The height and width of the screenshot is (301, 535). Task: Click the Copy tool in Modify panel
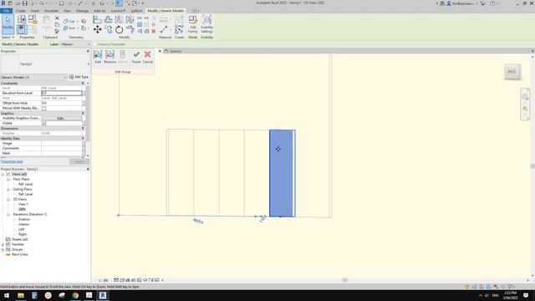point(108,30)
